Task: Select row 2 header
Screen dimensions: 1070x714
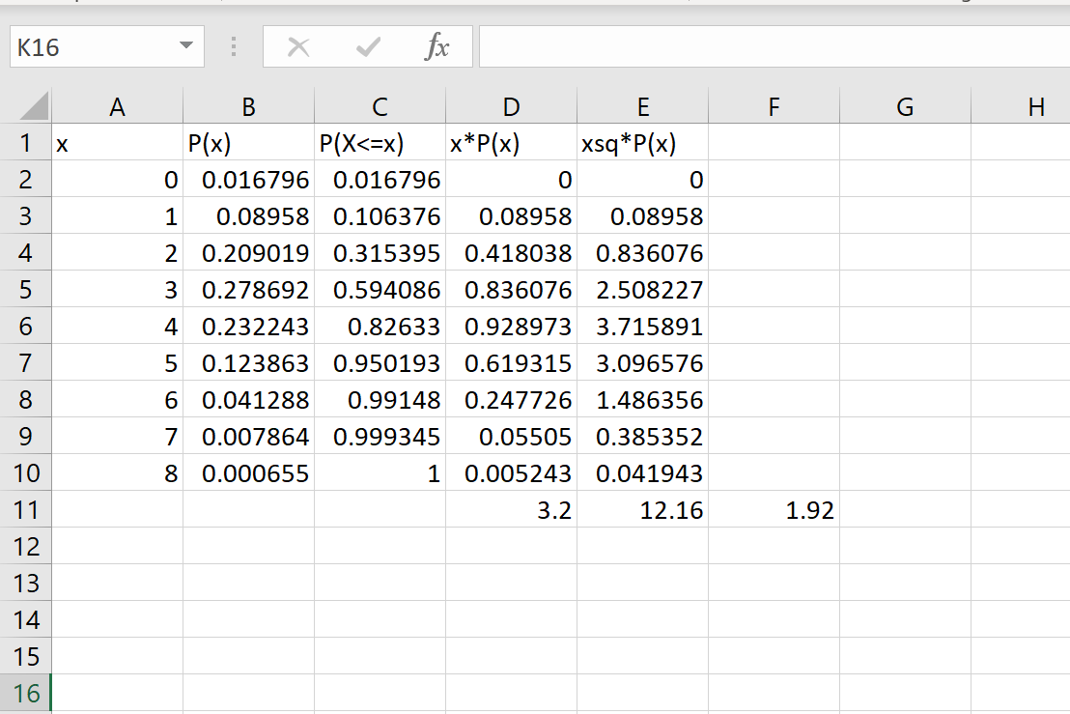Action: click(25, 180)
